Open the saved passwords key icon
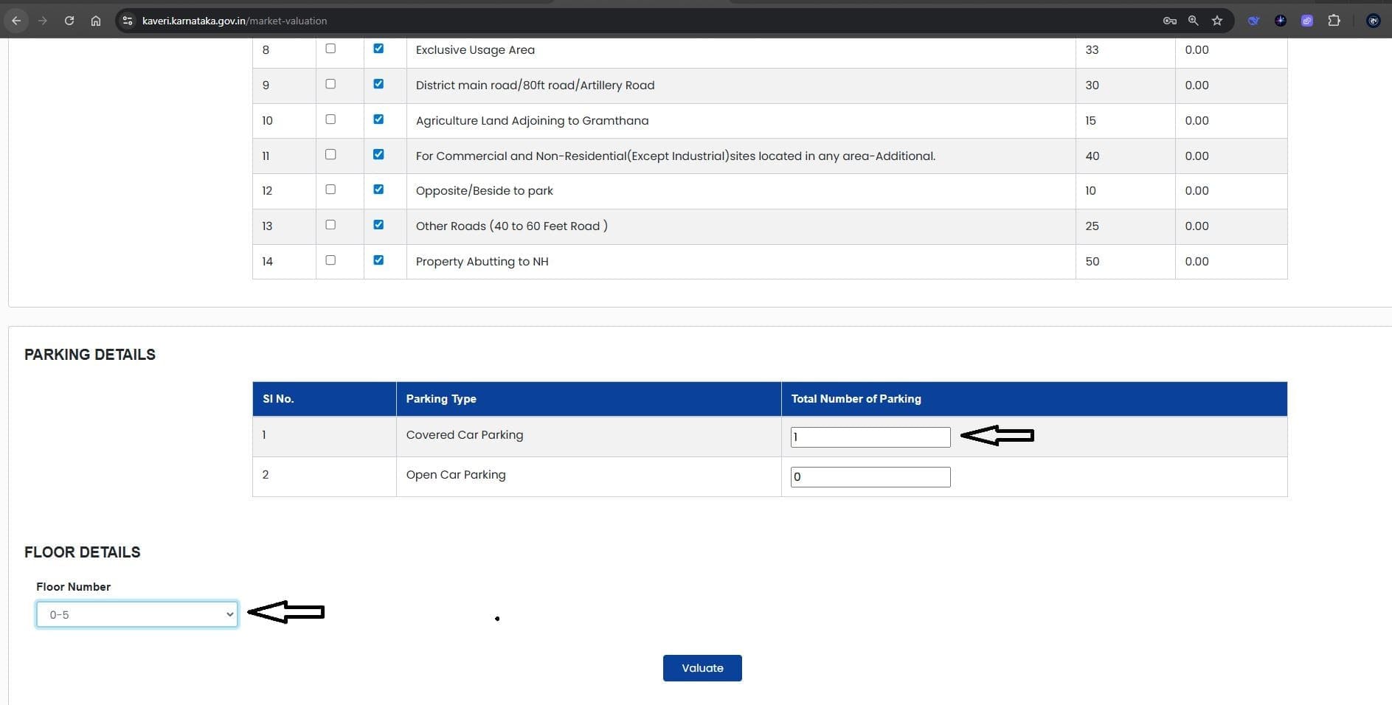Screen dimensions: 1392x705 [x=1169, y=21]
